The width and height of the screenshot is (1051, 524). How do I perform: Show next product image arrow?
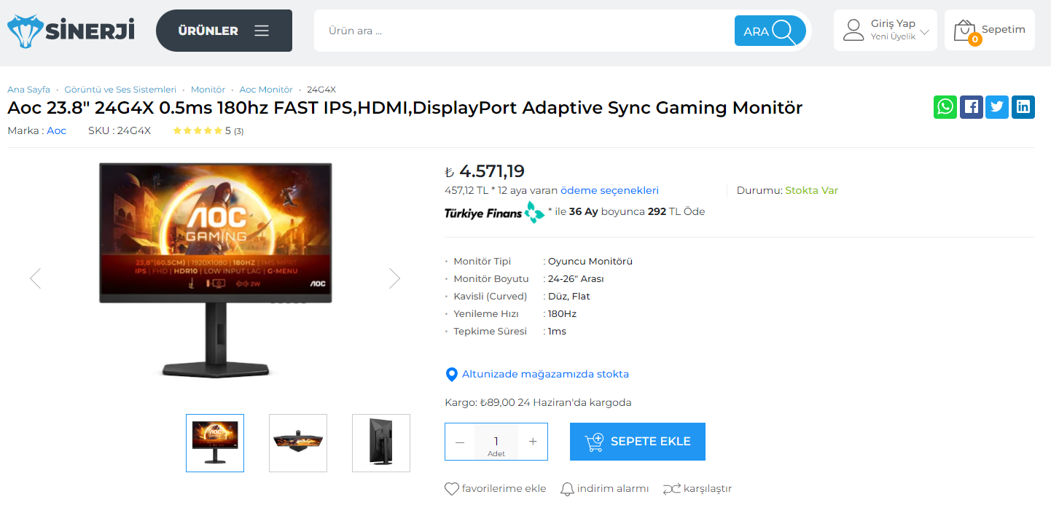click(394, 278)
